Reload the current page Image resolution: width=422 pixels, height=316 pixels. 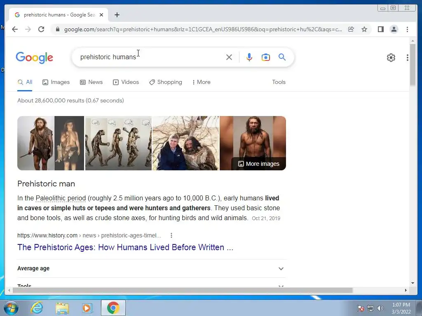[x=41, y=29]
